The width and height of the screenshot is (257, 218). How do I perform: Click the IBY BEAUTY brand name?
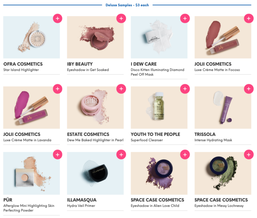(80, 64)
